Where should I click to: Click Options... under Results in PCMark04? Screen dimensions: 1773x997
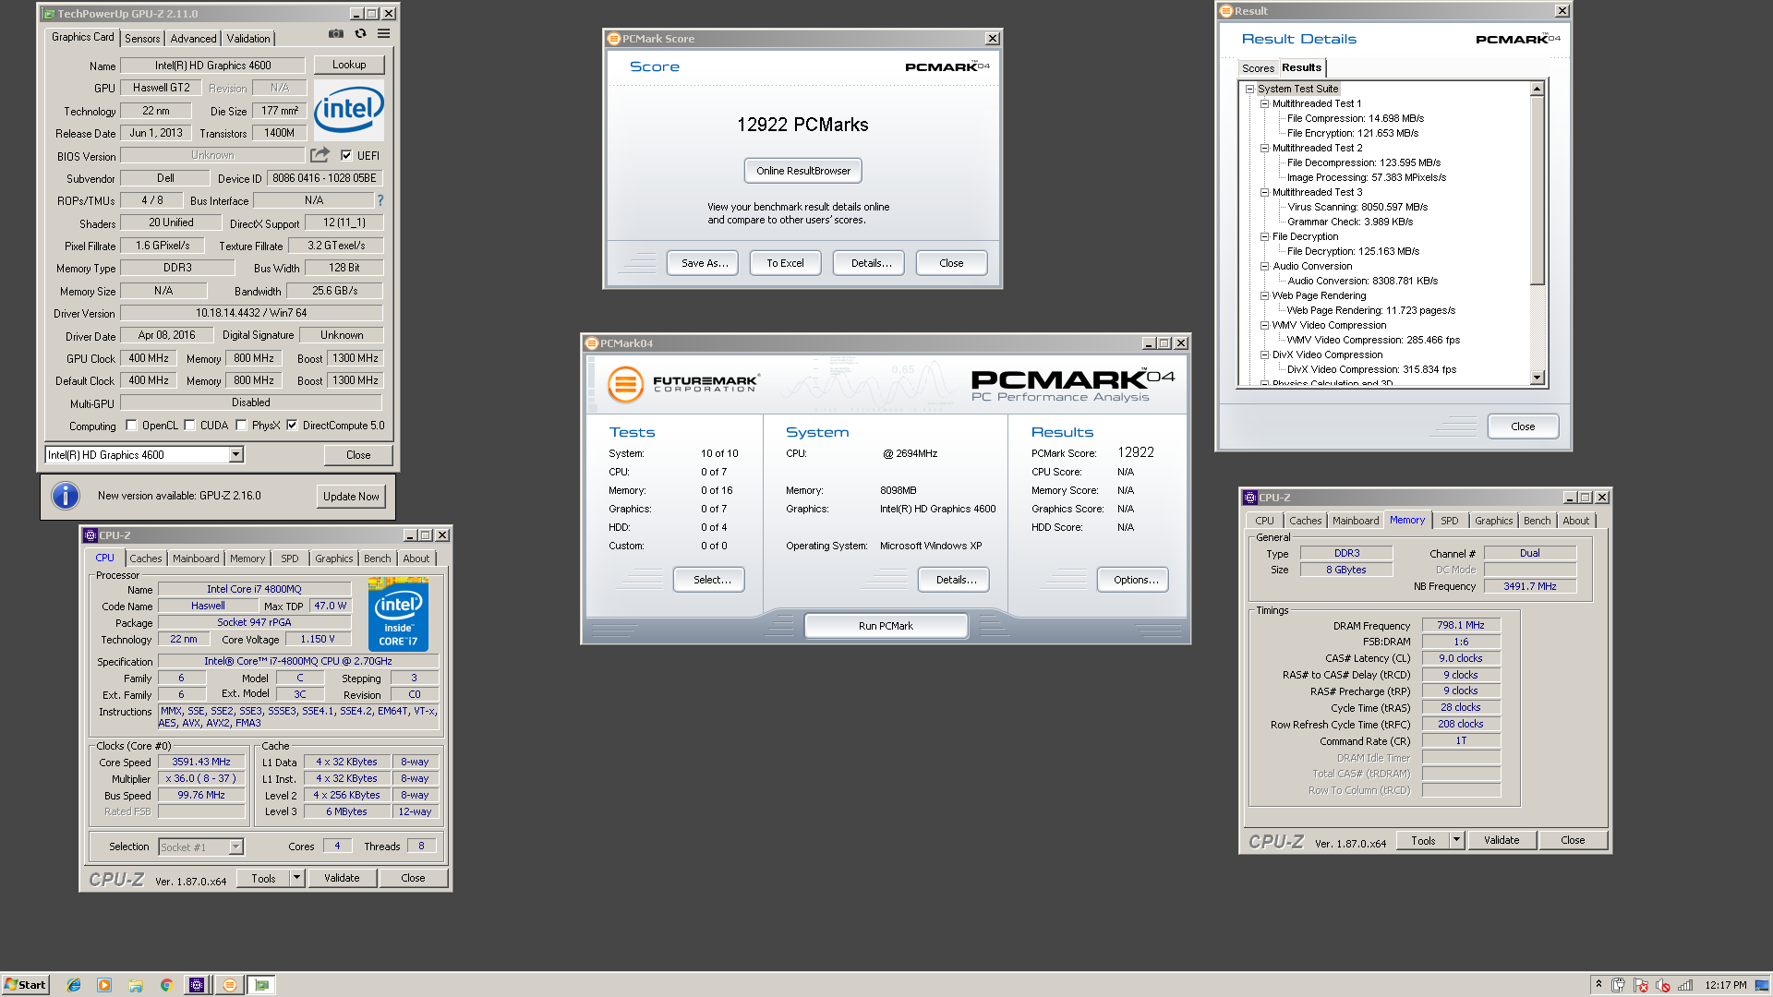coord(1133,580)
